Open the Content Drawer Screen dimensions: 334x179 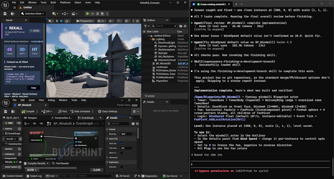click(x=13, y=176)
